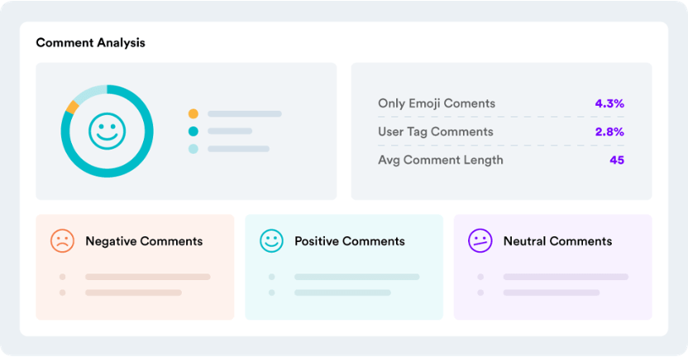Screen dimensions: 688x357
Task: Click the 2.8% user tag value
Action: pyautogui.click(x=609, y=131)
